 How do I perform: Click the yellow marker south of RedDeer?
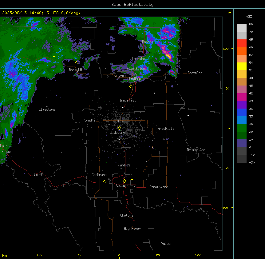[131, 86]
